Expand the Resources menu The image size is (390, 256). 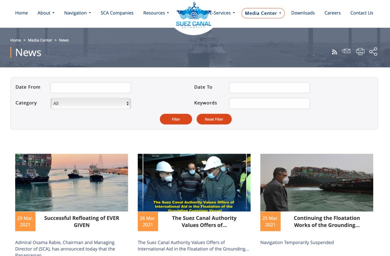tap(156, 13)
